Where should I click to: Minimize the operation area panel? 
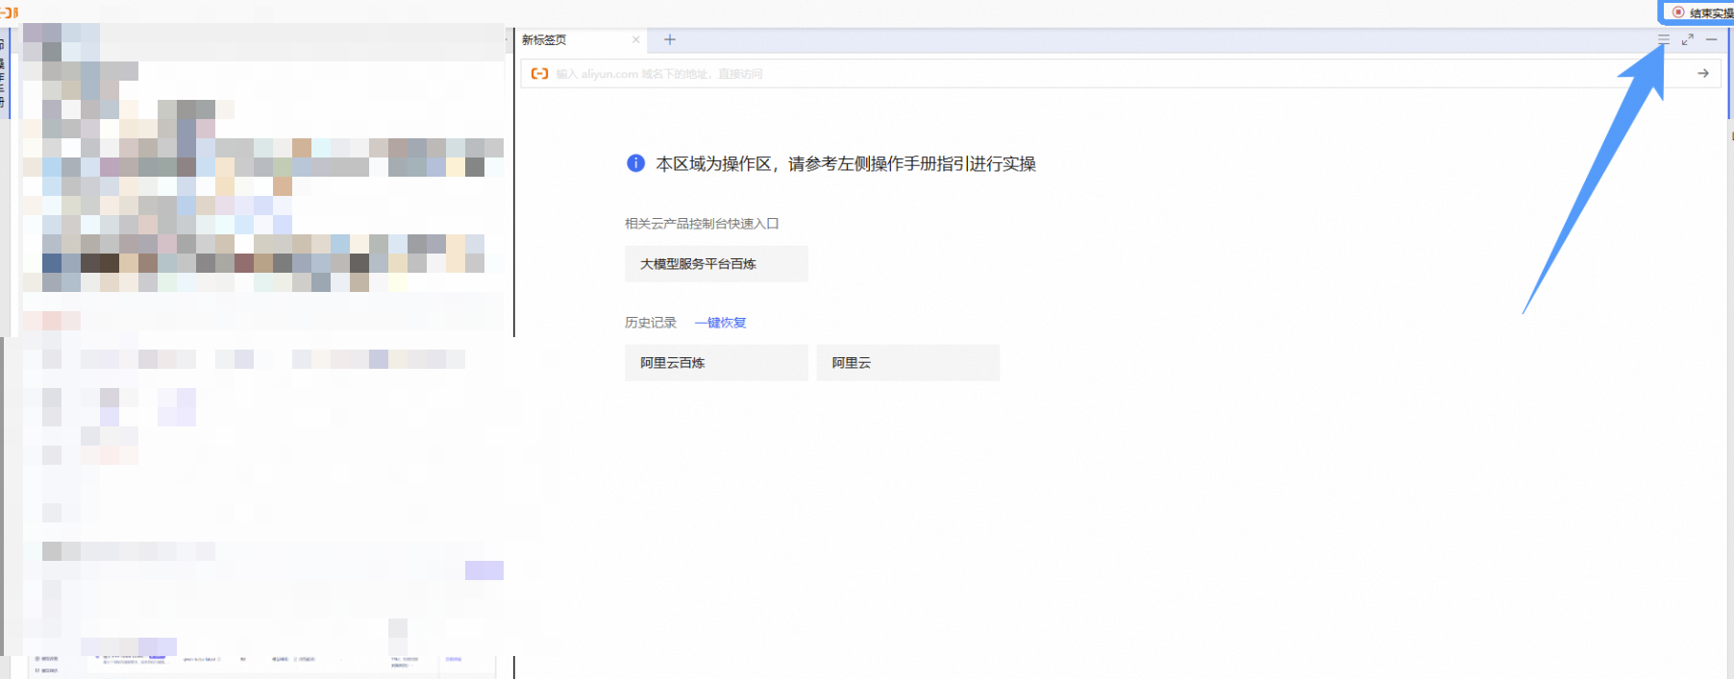click(1712, 39)
